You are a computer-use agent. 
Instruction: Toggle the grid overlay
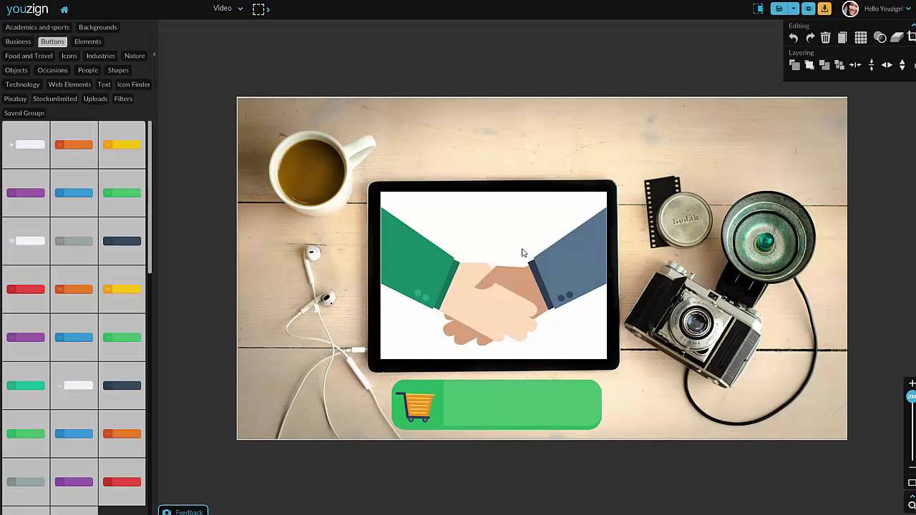[861, 38]
